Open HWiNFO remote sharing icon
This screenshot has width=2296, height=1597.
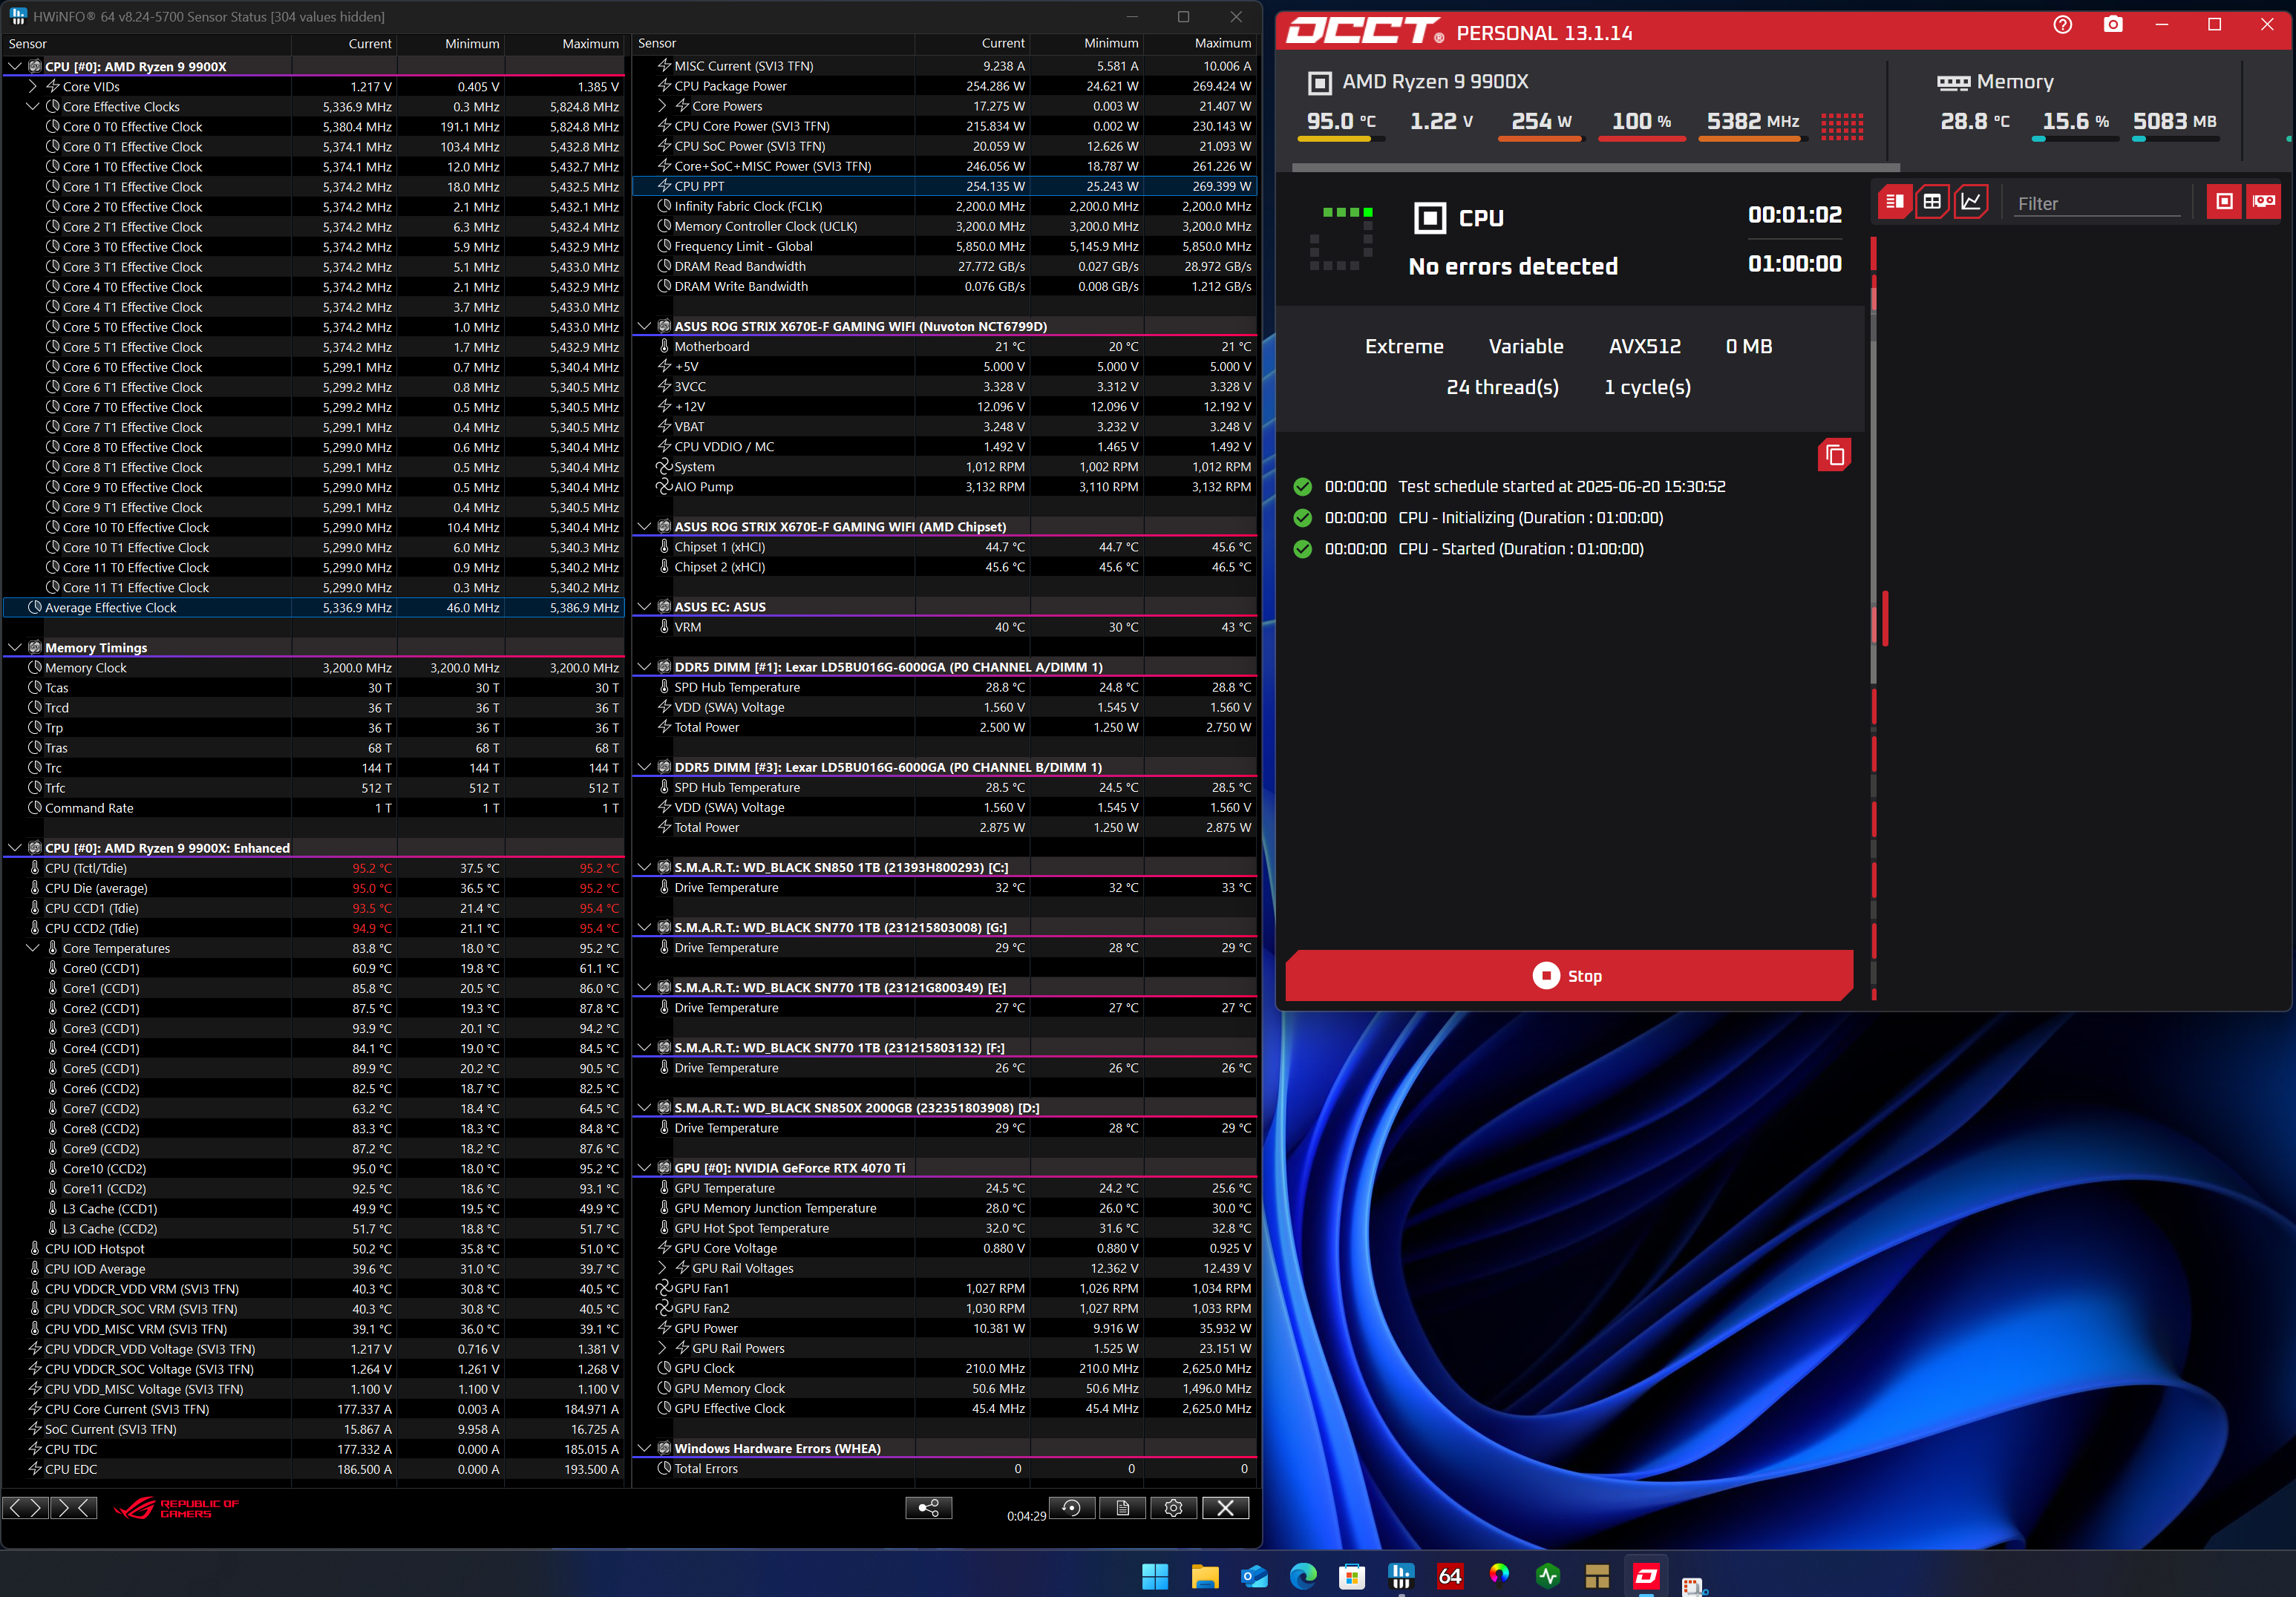[928, 1508]
